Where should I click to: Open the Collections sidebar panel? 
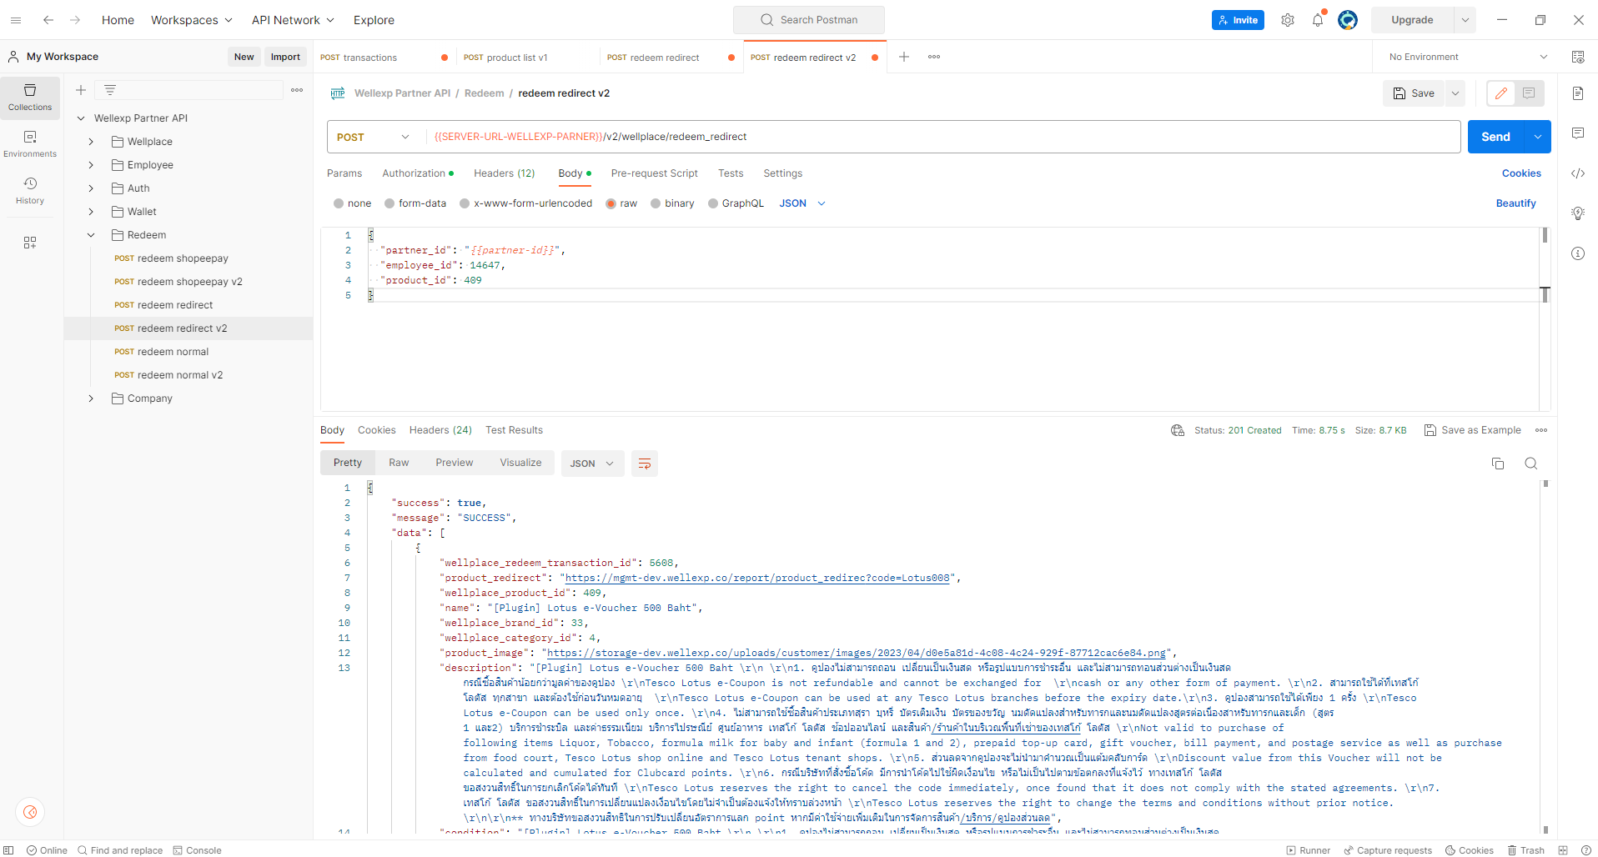pyautogui.click(x=30, y=98)
